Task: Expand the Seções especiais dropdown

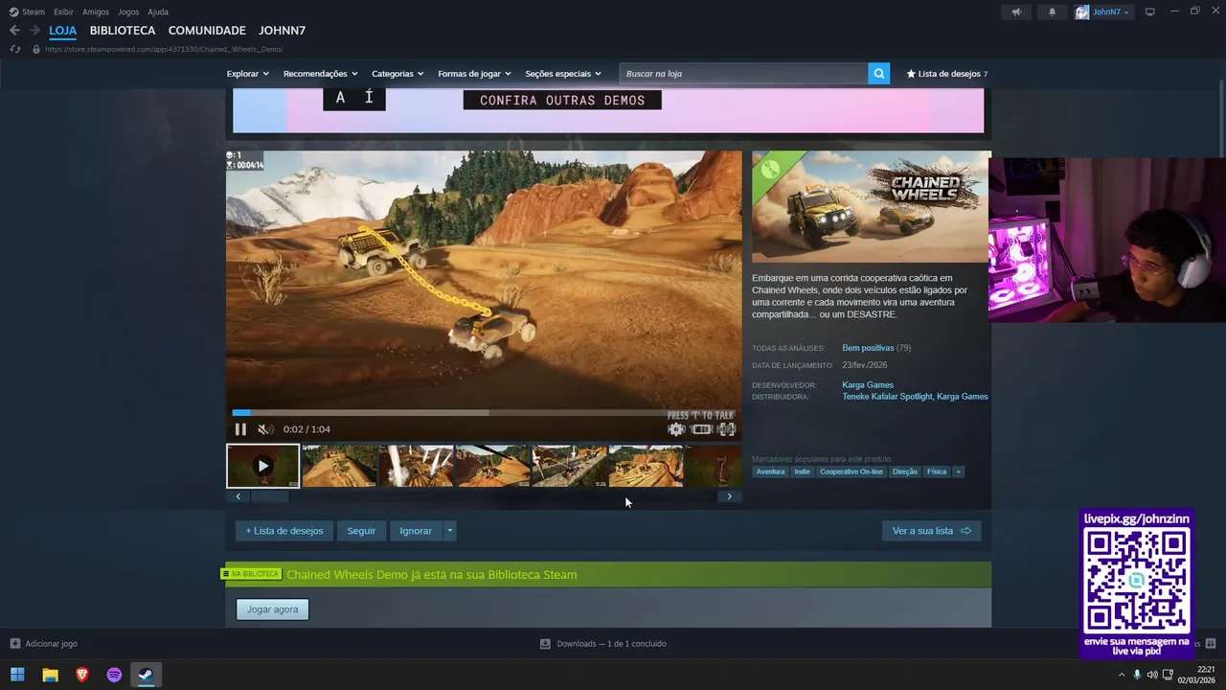Action: coord(563,74)
